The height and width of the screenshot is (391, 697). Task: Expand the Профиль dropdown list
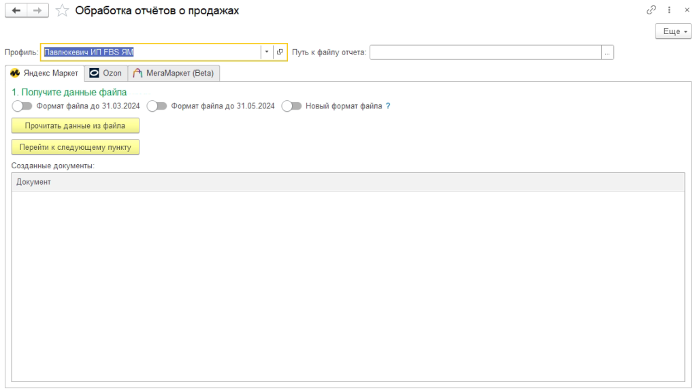267,52
